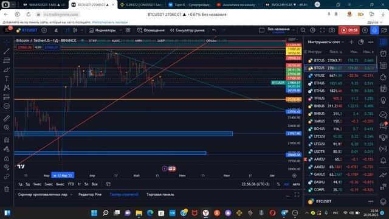Viewport: 389px width, 219px height.
Task: Enter fullscreen mode from the toolbar
Action: click(322, 30)
